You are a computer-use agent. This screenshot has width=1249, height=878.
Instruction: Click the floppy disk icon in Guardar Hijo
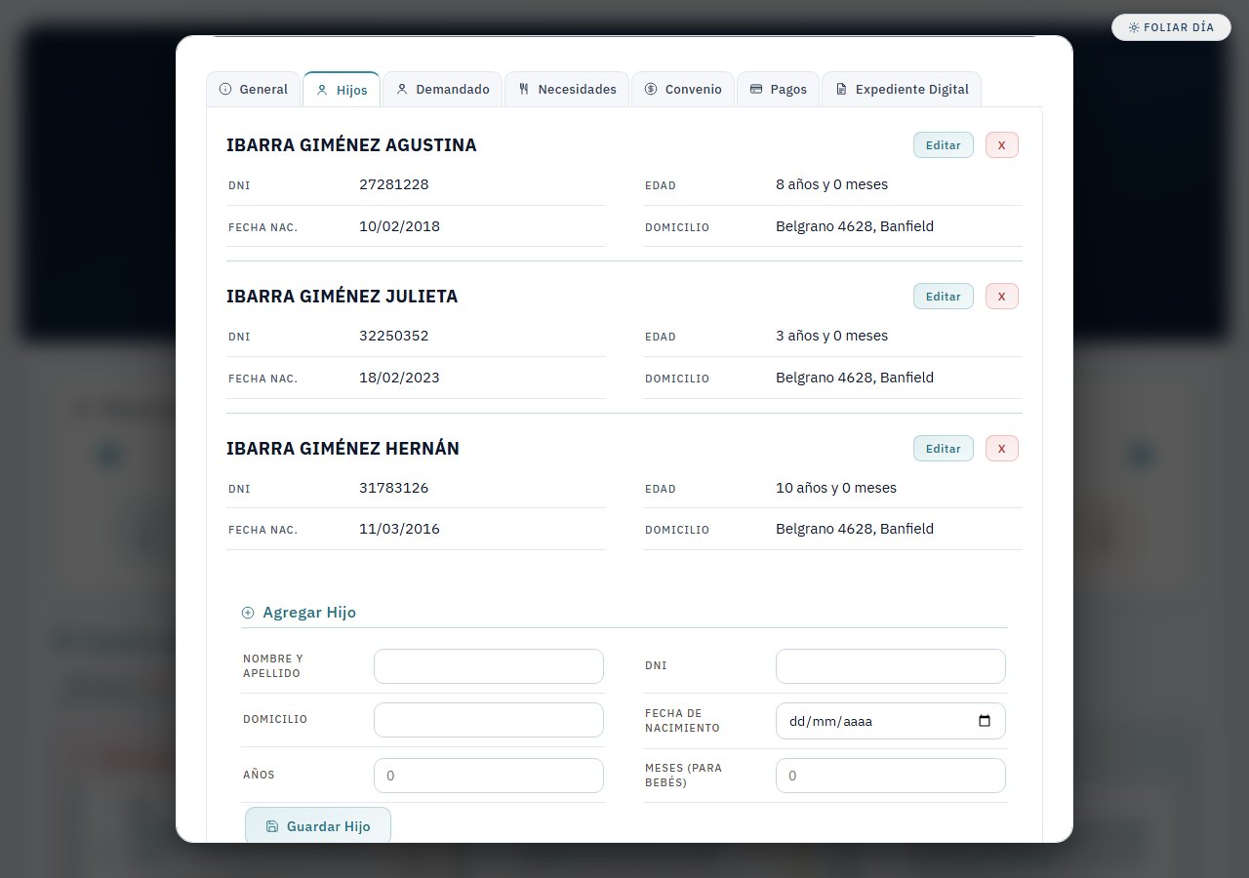pos(272,826)
